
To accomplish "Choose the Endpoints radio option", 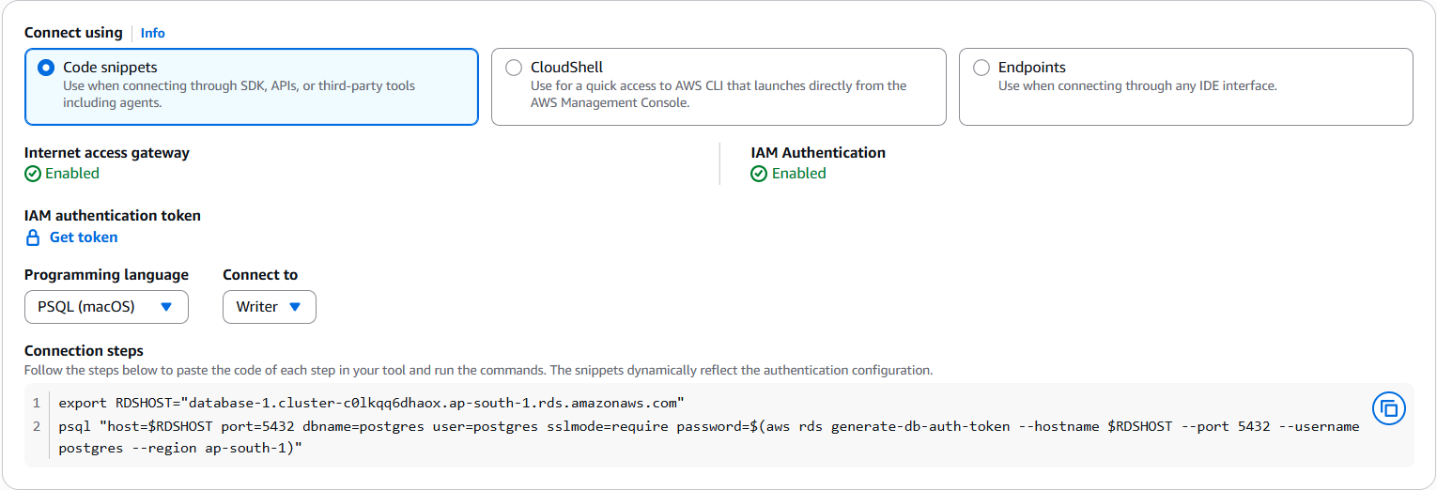I will point(981,68).
